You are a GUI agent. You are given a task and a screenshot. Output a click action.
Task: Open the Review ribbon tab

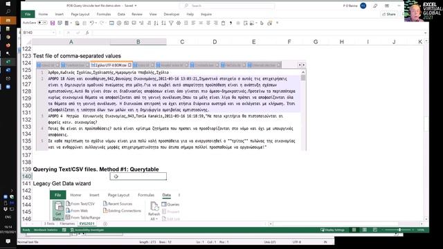137,14
